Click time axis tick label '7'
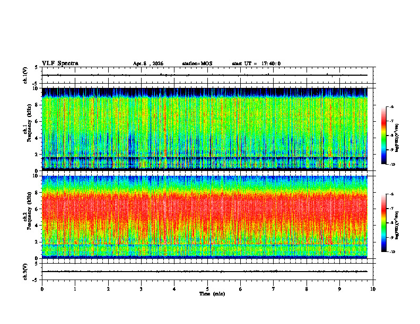Viewport: 420px width, 324px height. (x=274, y=289)
